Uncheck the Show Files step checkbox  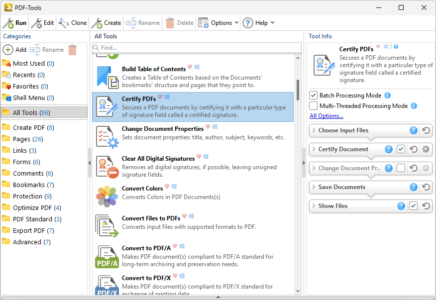(413, 206)
